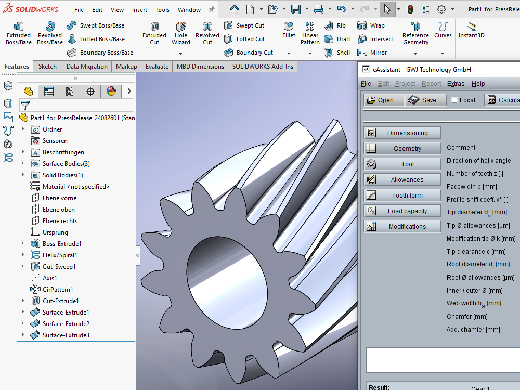
Task: Activate the Instant3D tool
Action: [x=471, y=30]
